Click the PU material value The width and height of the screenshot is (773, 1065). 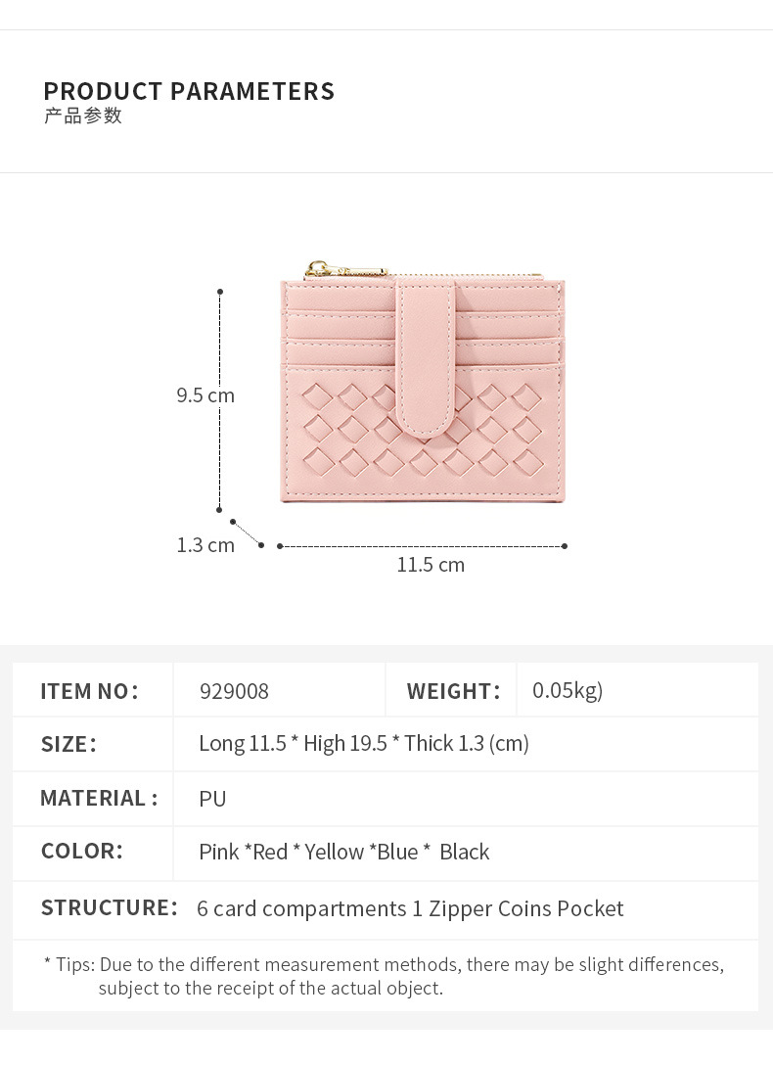212,799
